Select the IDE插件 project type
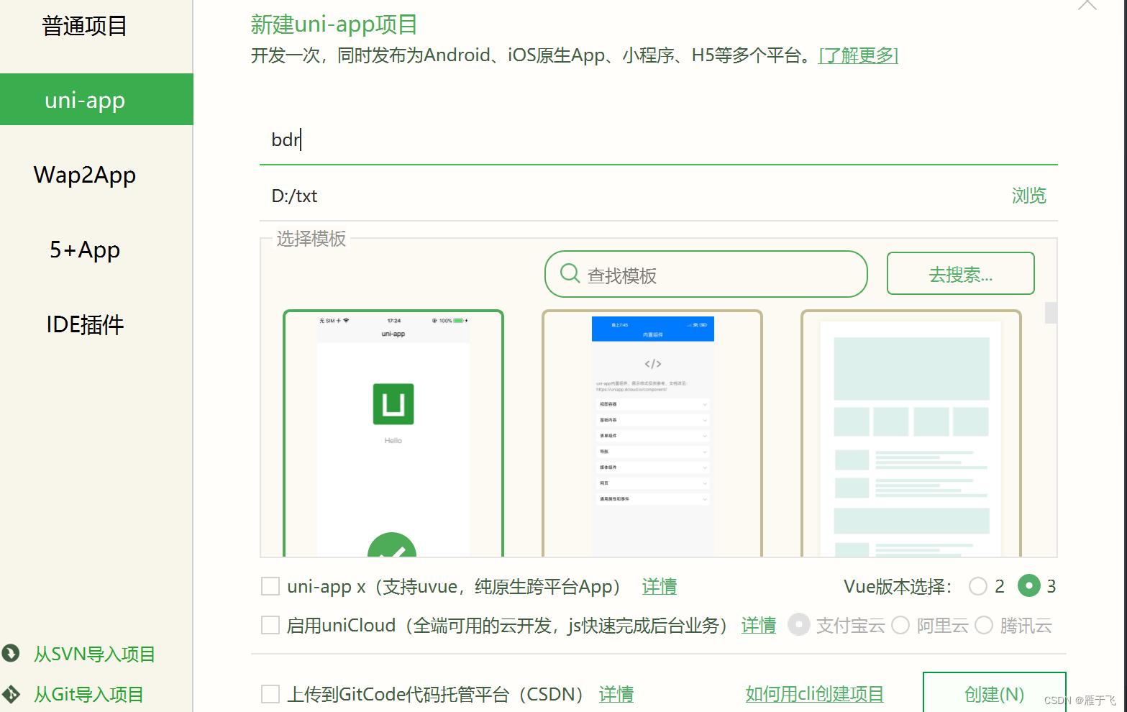This screenshot has width=1127, height=712. pos(85,324)
